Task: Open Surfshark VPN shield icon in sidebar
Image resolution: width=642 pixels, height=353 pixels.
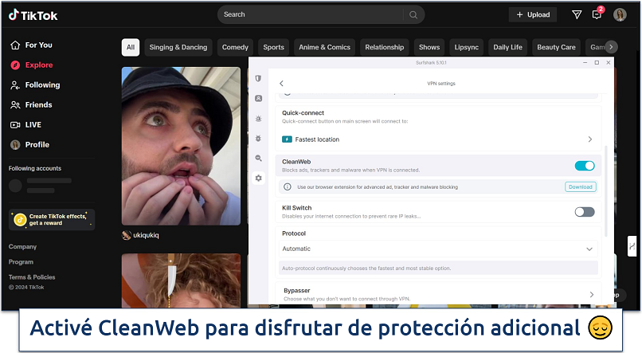Action: click(258, 78)
